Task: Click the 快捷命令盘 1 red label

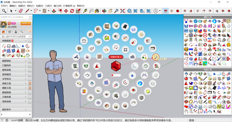Action: [116, 57]
